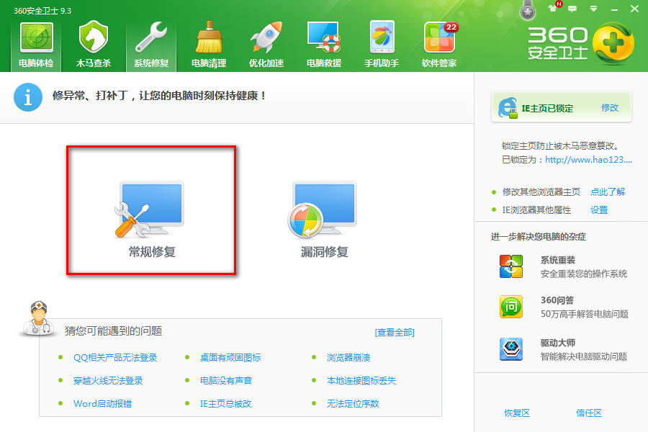
Task: Click the star medal badge icon
Action: [x=528, y=10]
